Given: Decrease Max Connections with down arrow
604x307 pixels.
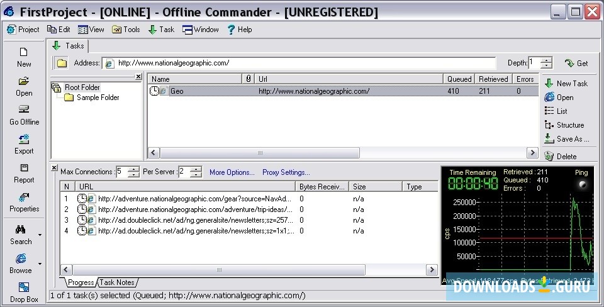Looking at the screenshot, I should coord(133,174).
